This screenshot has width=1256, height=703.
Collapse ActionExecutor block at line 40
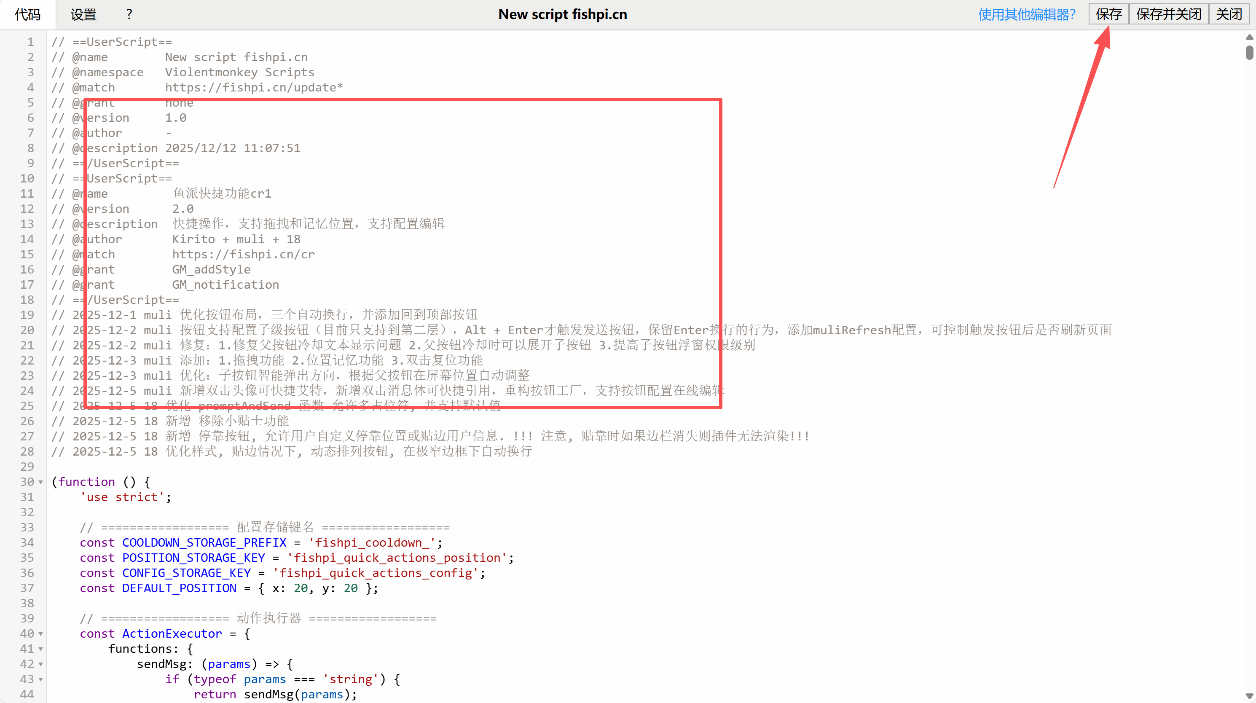pyautogui.click(x=41, y=634)
